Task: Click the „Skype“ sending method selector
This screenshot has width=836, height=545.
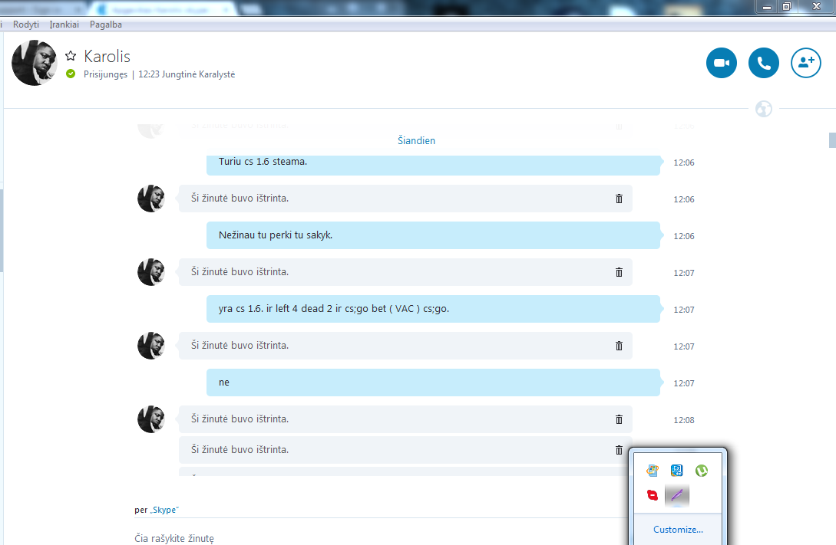Action: click(x=164, y=510)
